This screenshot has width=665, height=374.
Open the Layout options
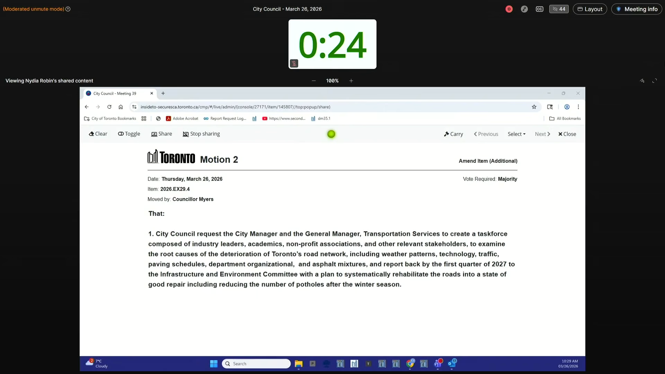tap(590, 9)
